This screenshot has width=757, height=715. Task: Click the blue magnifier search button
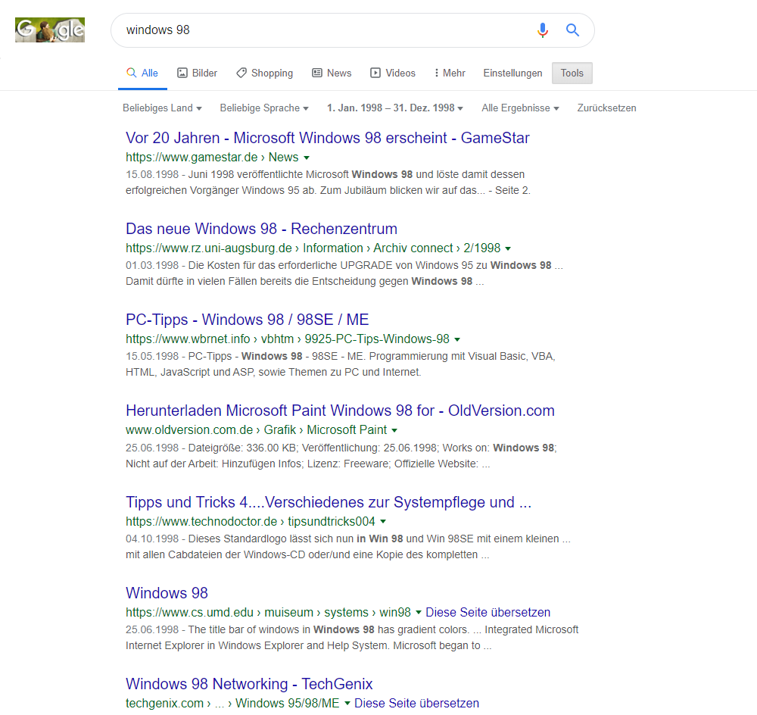pos(572,30)
